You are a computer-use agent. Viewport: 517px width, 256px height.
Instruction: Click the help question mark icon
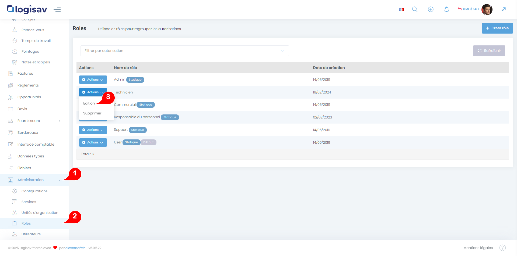[x=502, y=248]
